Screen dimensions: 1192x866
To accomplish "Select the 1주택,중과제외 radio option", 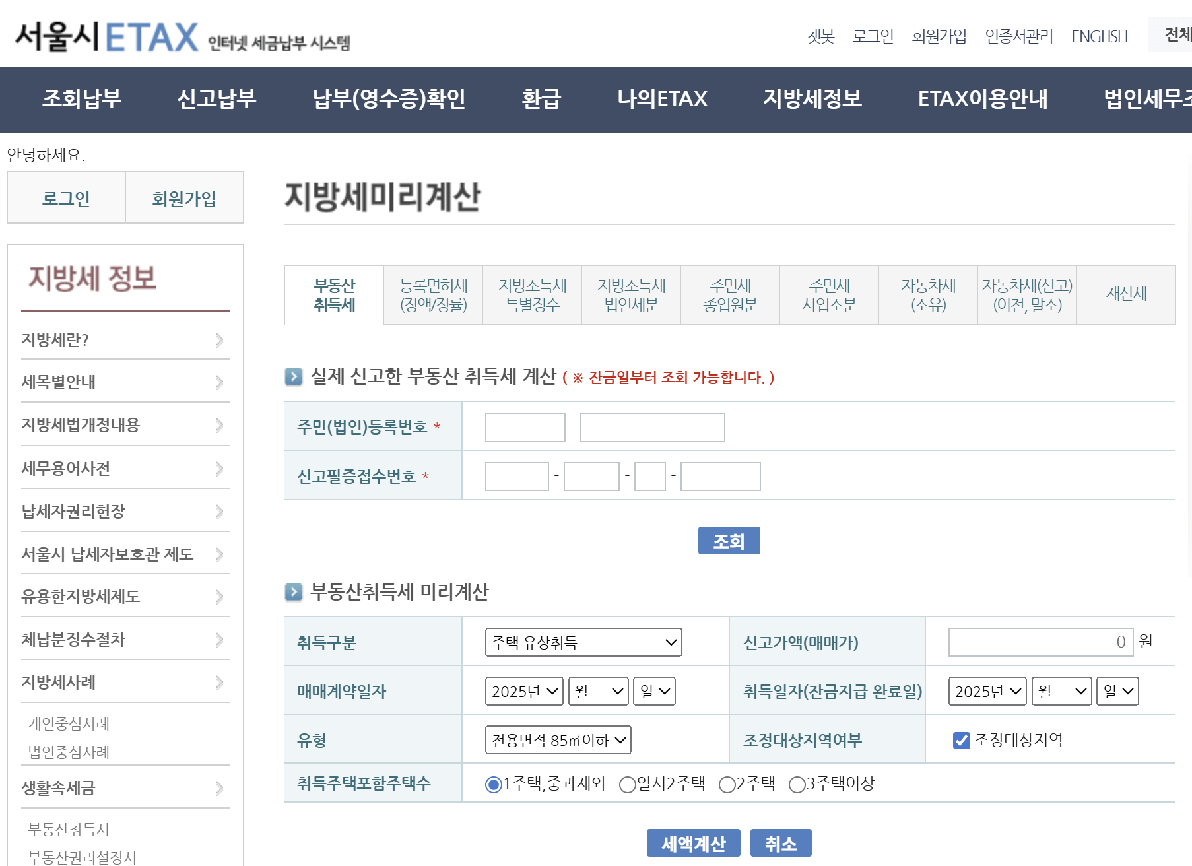I will click(x=493, y=785).
